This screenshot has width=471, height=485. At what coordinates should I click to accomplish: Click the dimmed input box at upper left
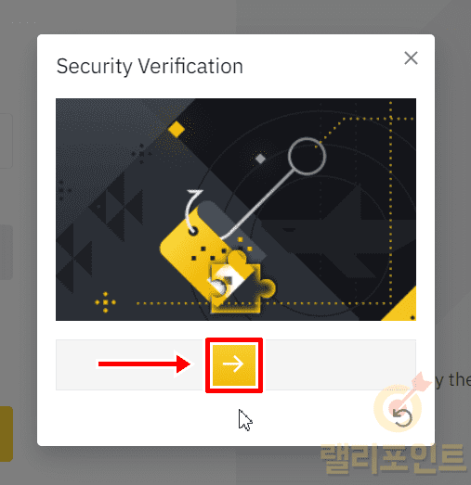tap(7, 141)
